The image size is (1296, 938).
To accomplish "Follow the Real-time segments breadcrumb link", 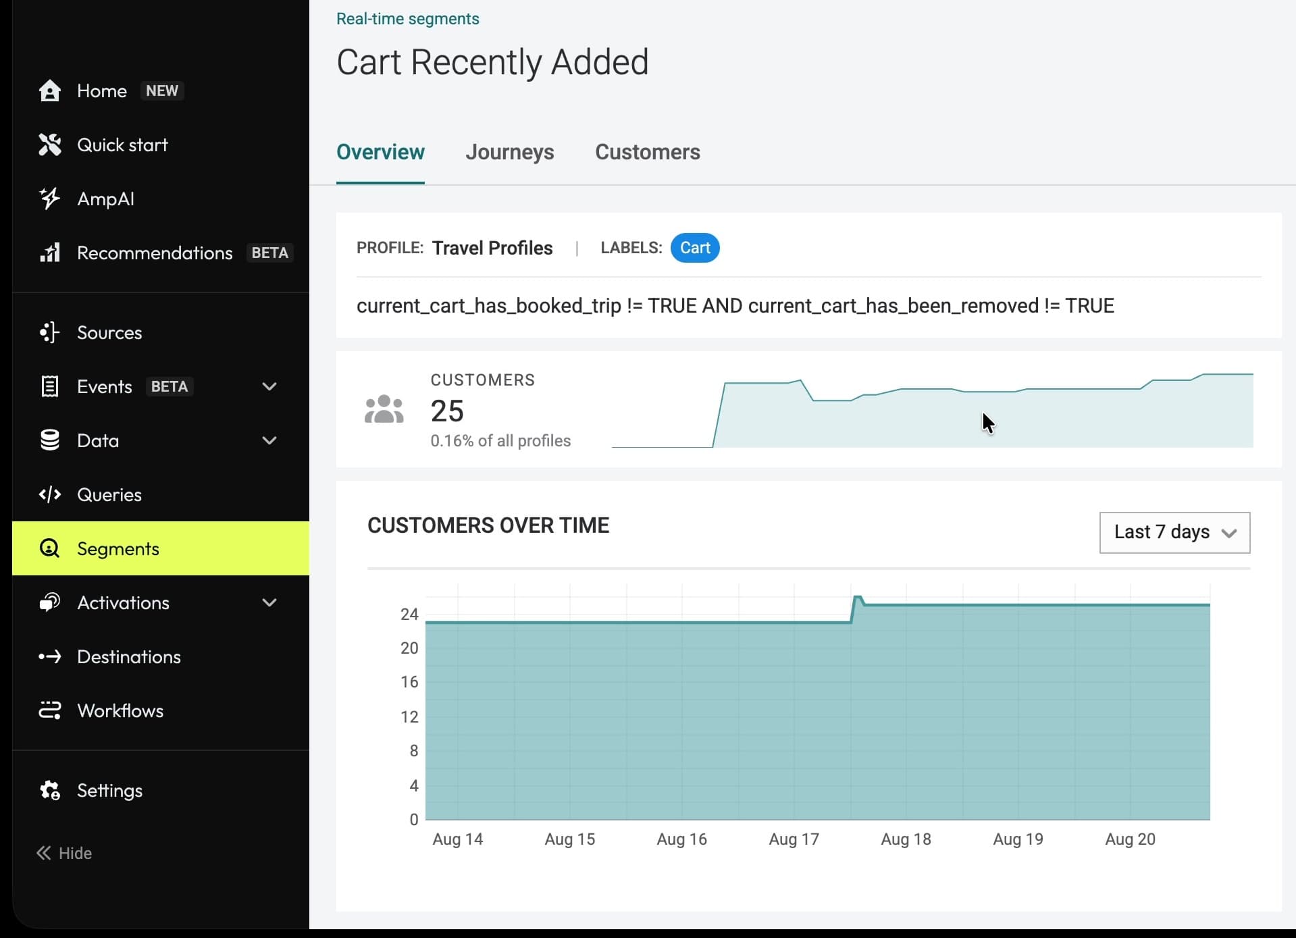I will coord(407,19).
